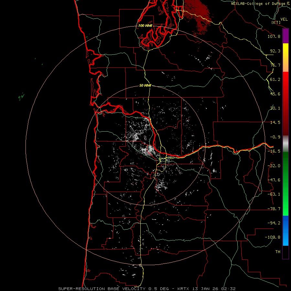
Task: Click the light blue segment of color bar
Action: click(x=286, y=231)
